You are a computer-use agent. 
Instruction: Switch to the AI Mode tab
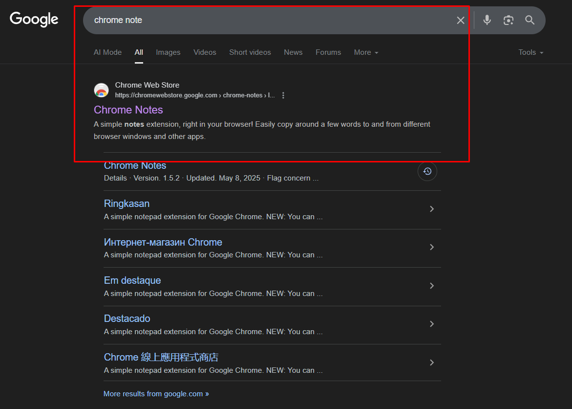107,52
